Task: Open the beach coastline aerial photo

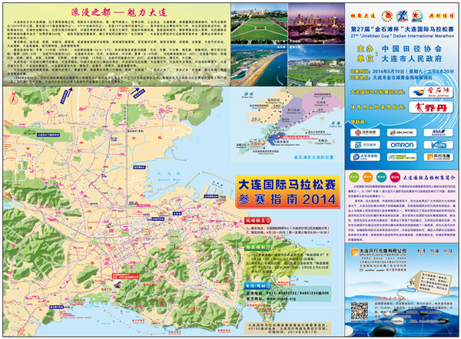Action: (259, 65)
